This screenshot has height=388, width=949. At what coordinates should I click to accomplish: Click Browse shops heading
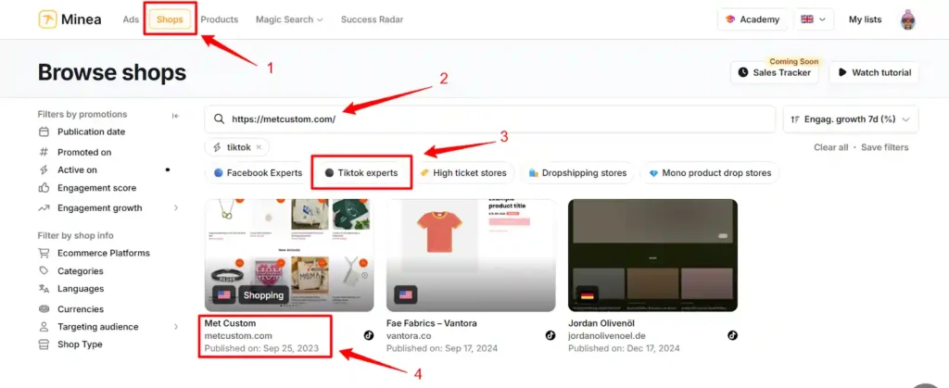pyautogui.click(x=112, y=72)
